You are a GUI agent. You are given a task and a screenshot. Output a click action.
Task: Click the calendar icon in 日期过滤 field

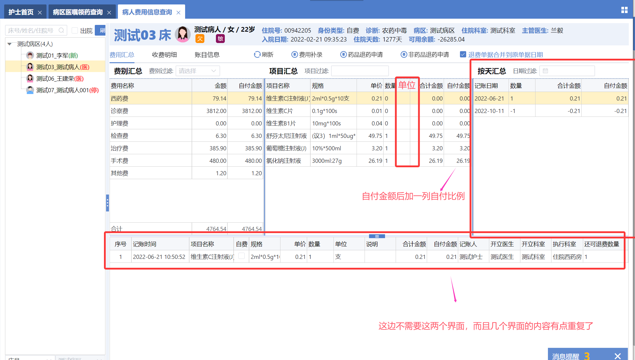pos(546,71)
